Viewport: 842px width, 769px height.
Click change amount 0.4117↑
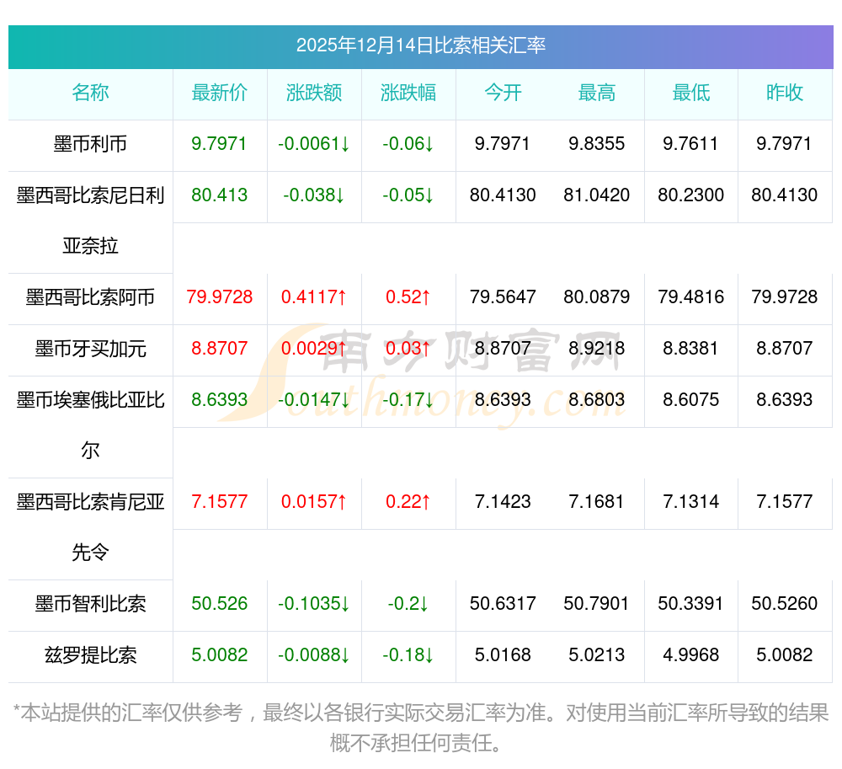tap(313, 297)
